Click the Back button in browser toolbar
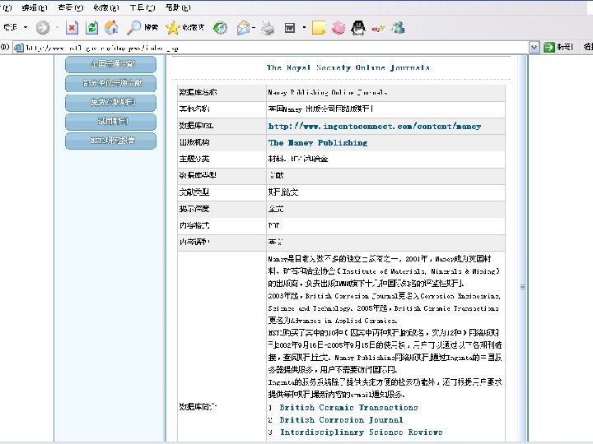Viewport: 593px width, 444px height. tap(9, 27)
